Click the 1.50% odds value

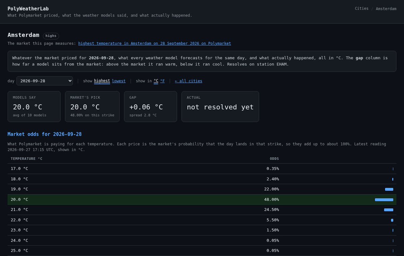pyautogui.click(x=273, y=230)
